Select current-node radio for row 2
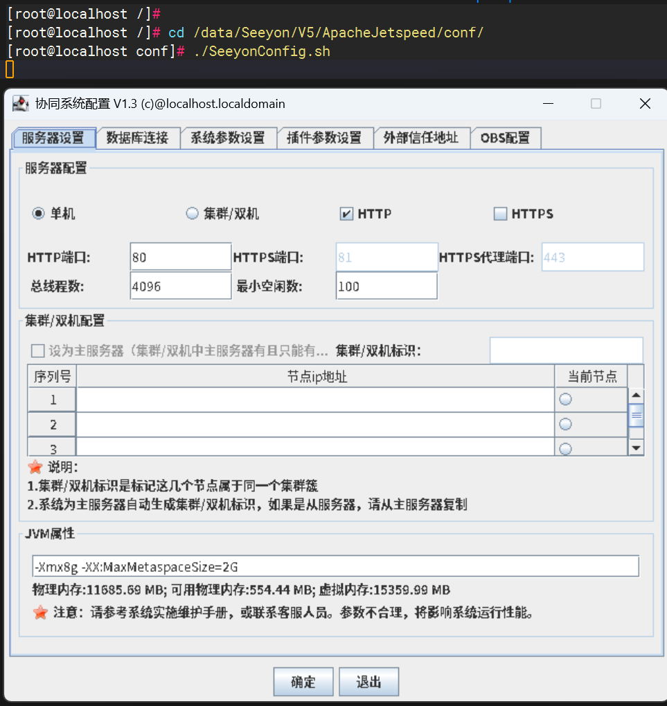Viewport: 667px width, 706px height. [x=565, y=424]
